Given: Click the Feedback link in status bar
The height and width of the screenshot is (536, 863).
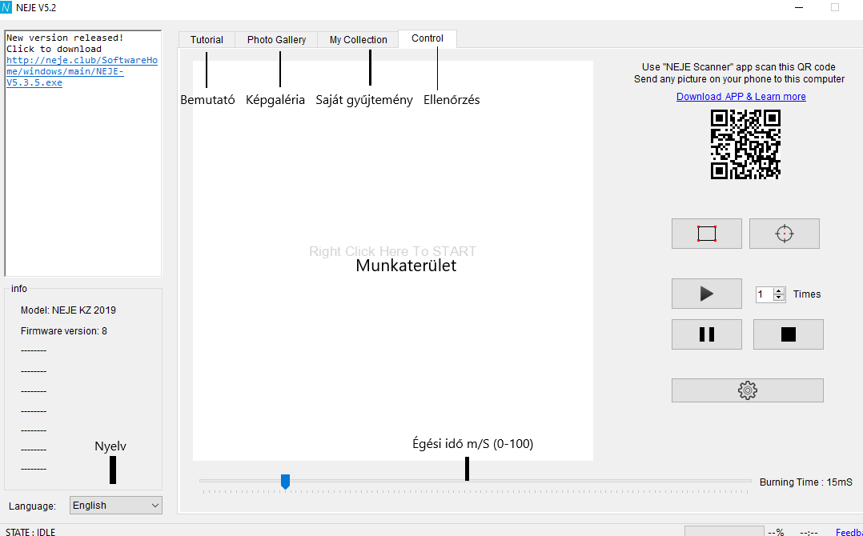Looking at the screenshot, I should (849, 532).
